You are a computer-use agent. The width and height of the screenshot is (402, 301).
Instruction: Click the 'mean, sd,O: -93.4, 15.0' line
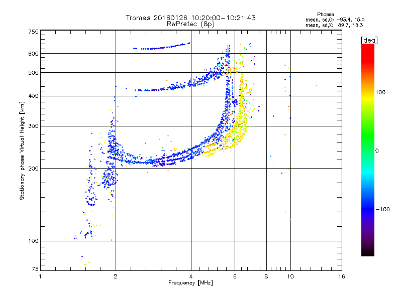click(x=335, y=20)
